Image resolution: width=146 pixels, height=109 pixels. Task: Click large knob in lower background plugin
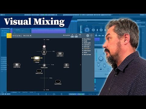101,58
